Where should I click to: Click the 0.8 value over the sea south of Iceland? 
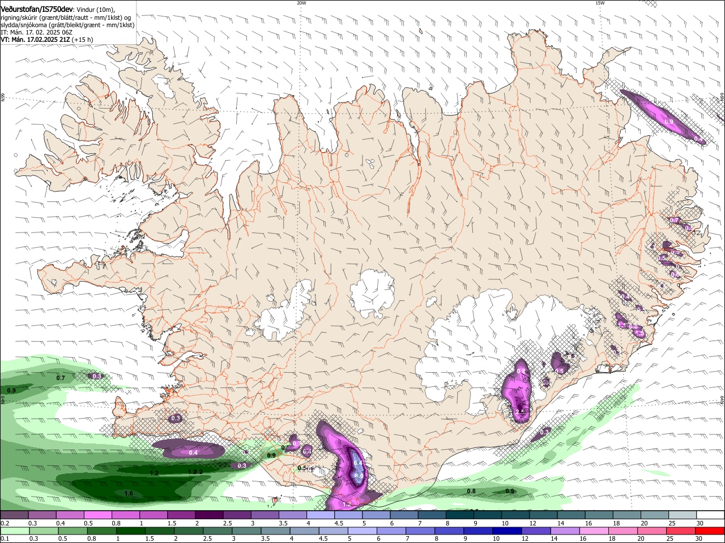[x=471, y=492]
